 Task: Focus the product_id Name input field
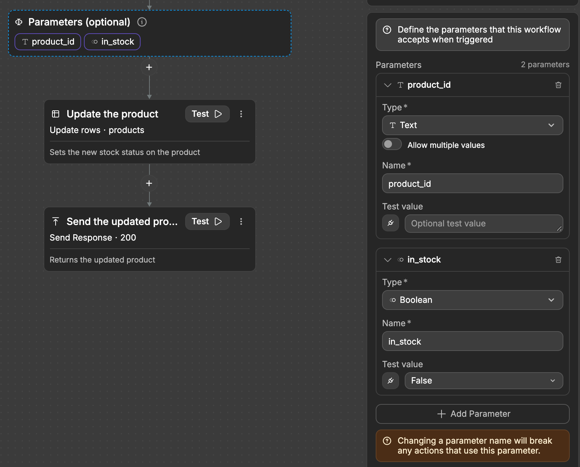coord(472,183)
